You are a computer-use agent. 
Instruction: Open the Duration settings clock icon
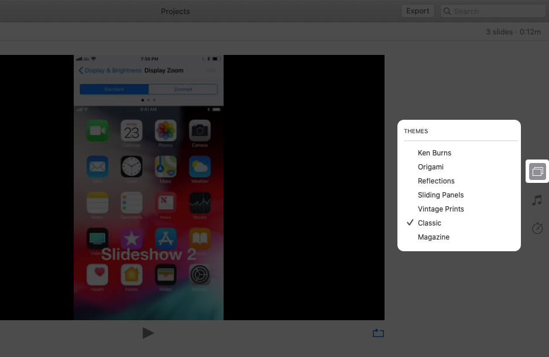pos(537,228)
